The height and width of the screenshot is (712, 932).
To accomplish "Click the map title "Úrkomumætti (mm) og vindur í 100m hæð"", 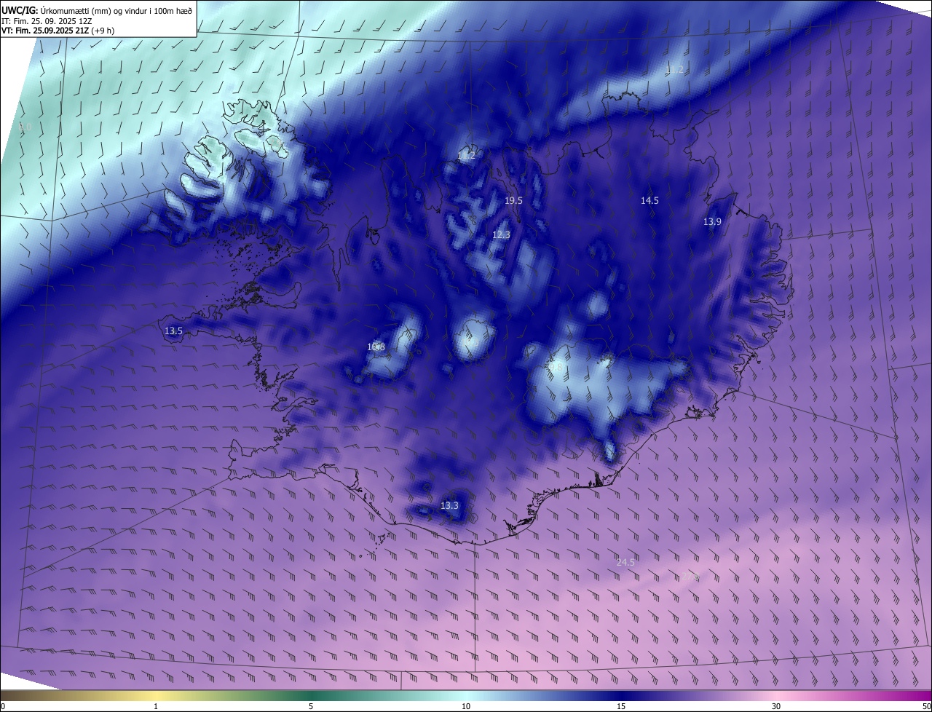I will tap(116, 10).
